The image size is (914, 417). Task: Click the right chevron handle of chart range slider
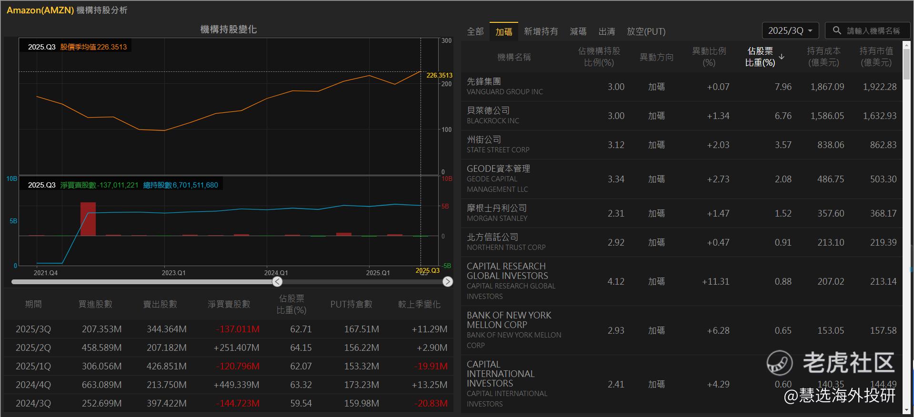(447, 282)
